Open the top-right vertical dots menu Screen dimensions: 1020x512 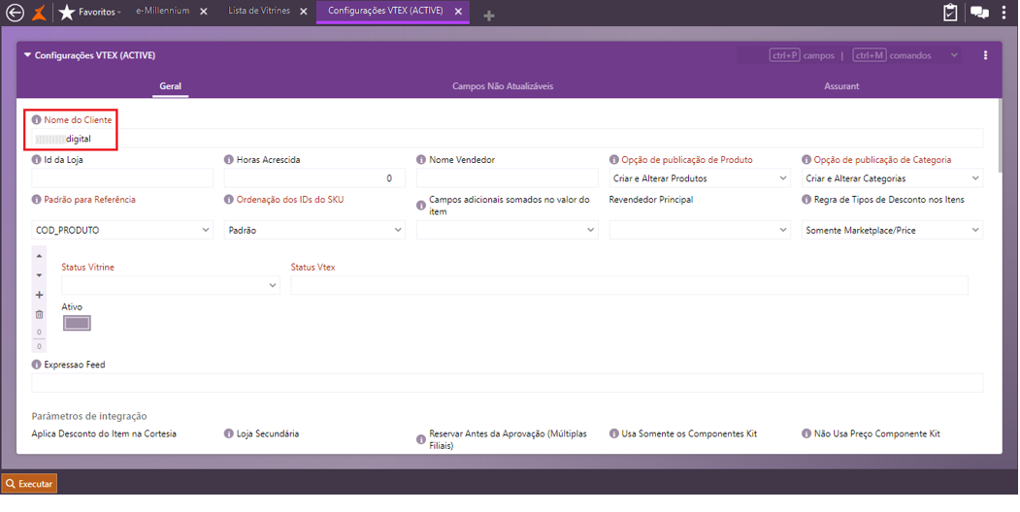coord(1004,13)
